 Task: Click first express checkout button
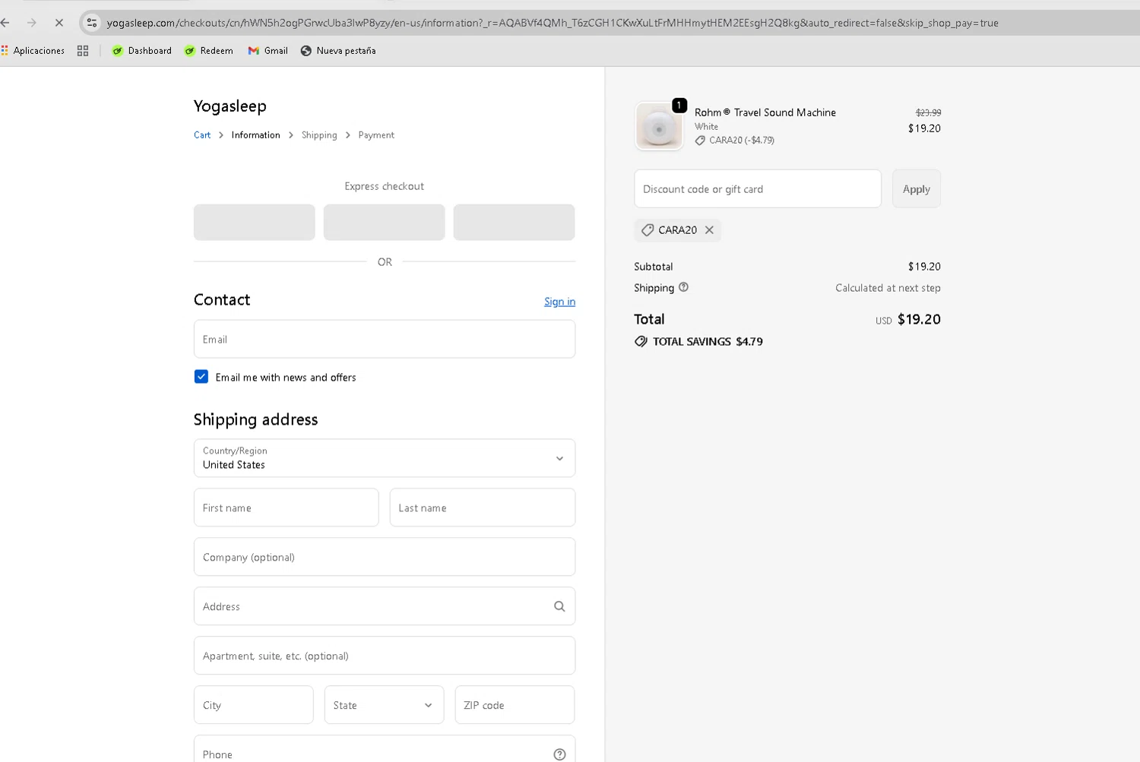click(255, 222)
